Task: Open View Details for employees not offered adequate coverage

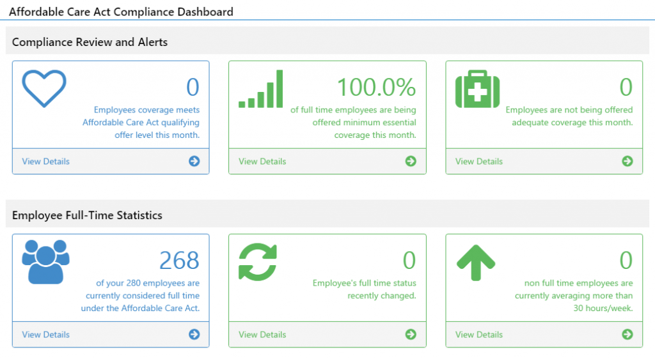Action: (x=479, y=162)
